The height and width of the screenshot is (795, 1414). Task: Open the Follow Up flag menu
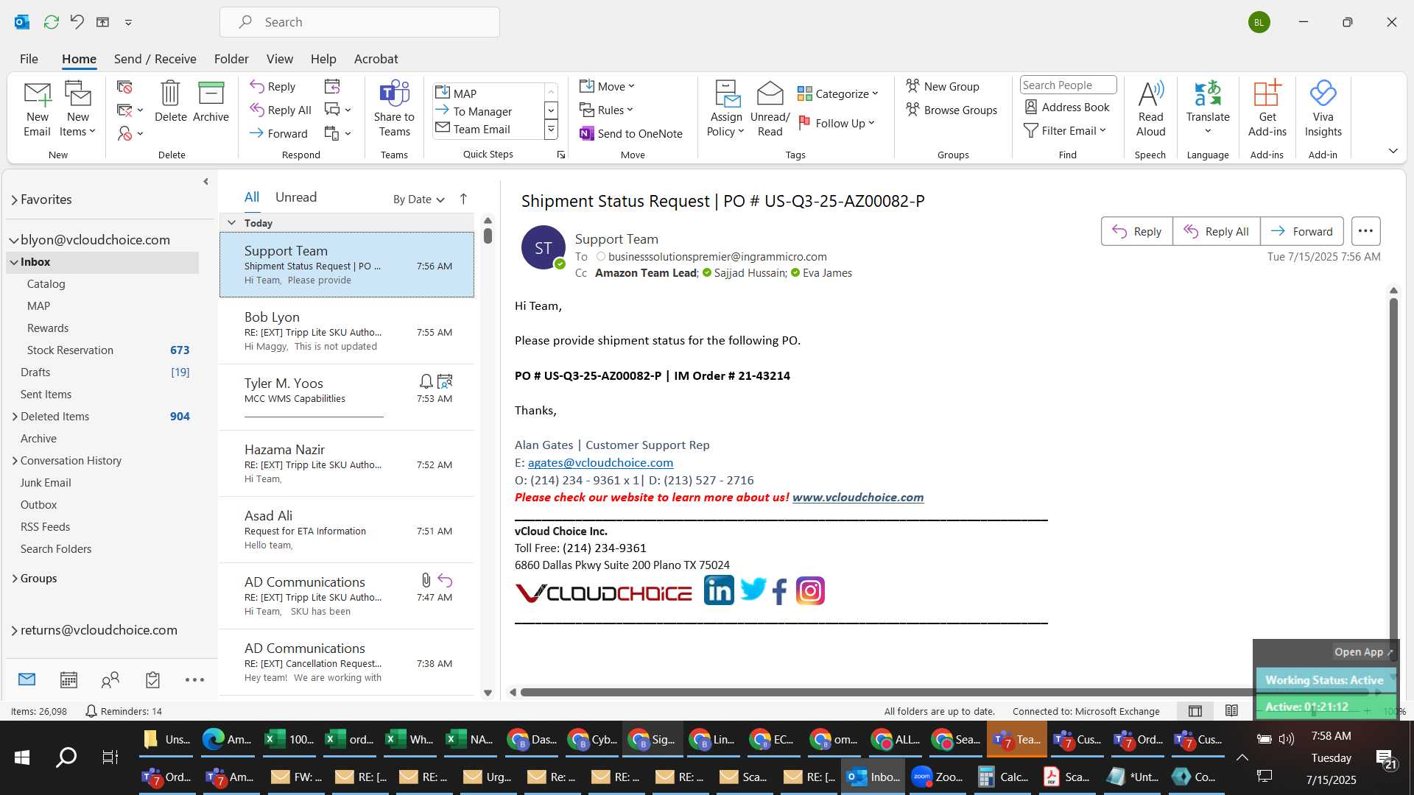[837, 123]
